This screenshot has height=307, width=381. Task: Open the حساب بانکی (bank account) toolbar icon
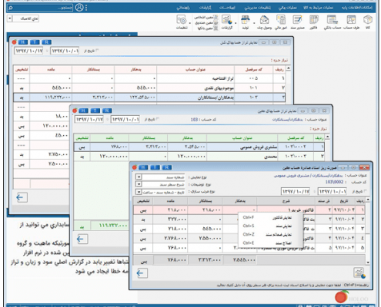tap(333, 22)
